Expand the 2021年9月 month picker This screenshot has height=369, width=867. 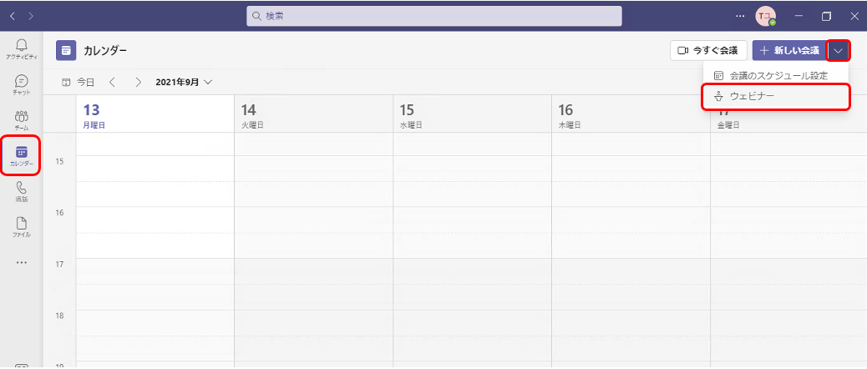point(184,83)
